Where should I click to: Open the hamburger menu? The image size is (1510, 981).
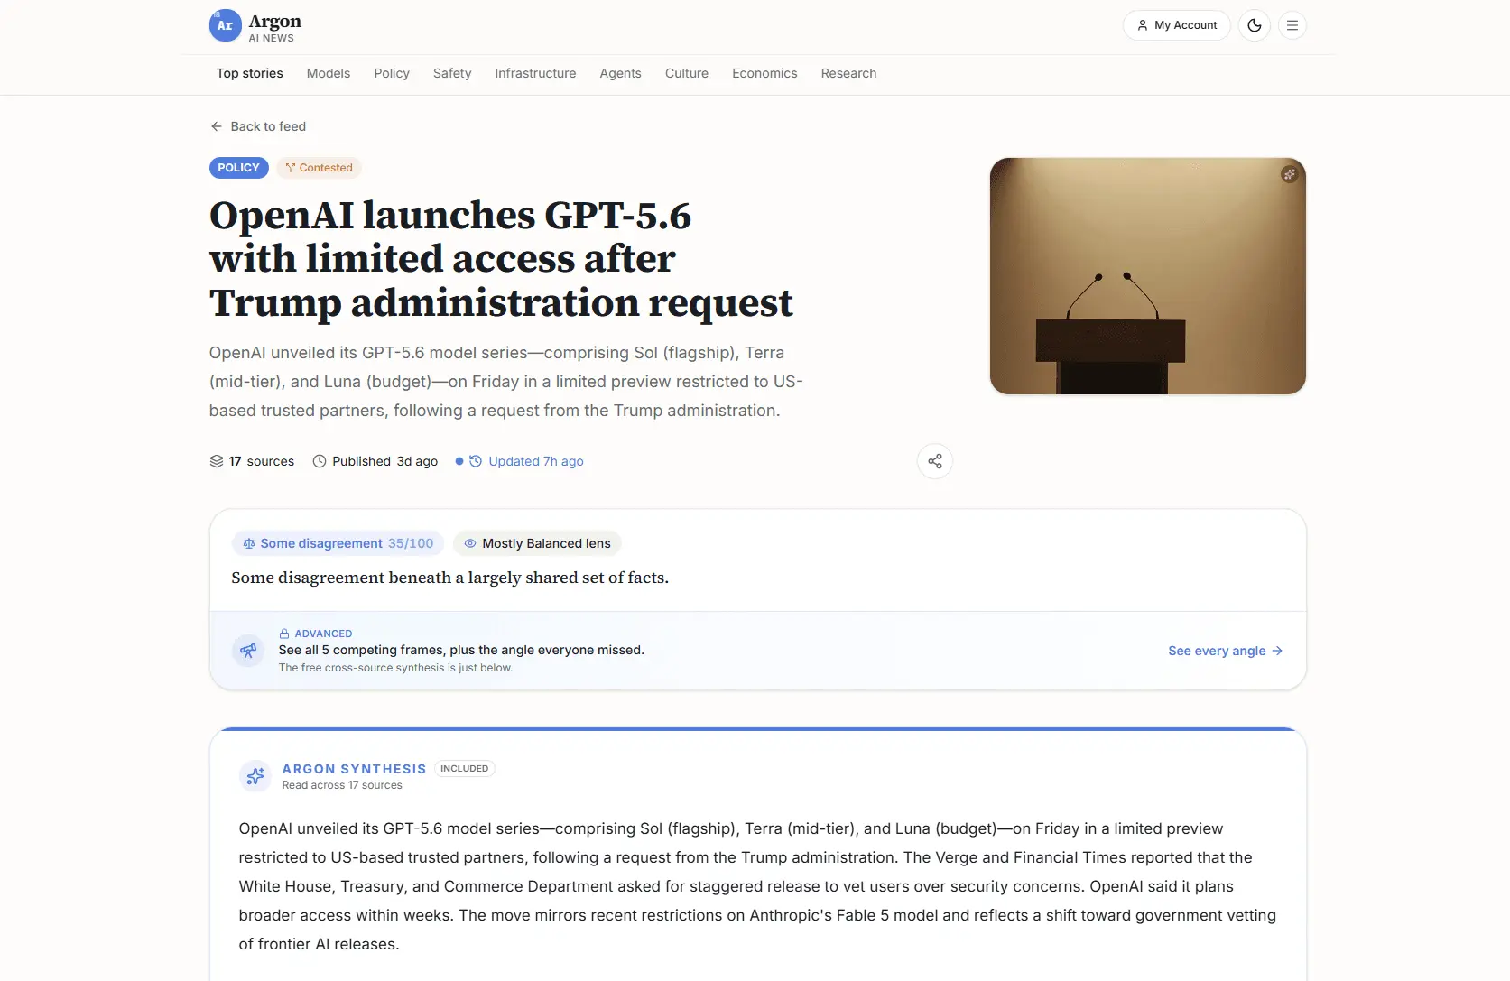1292,25
